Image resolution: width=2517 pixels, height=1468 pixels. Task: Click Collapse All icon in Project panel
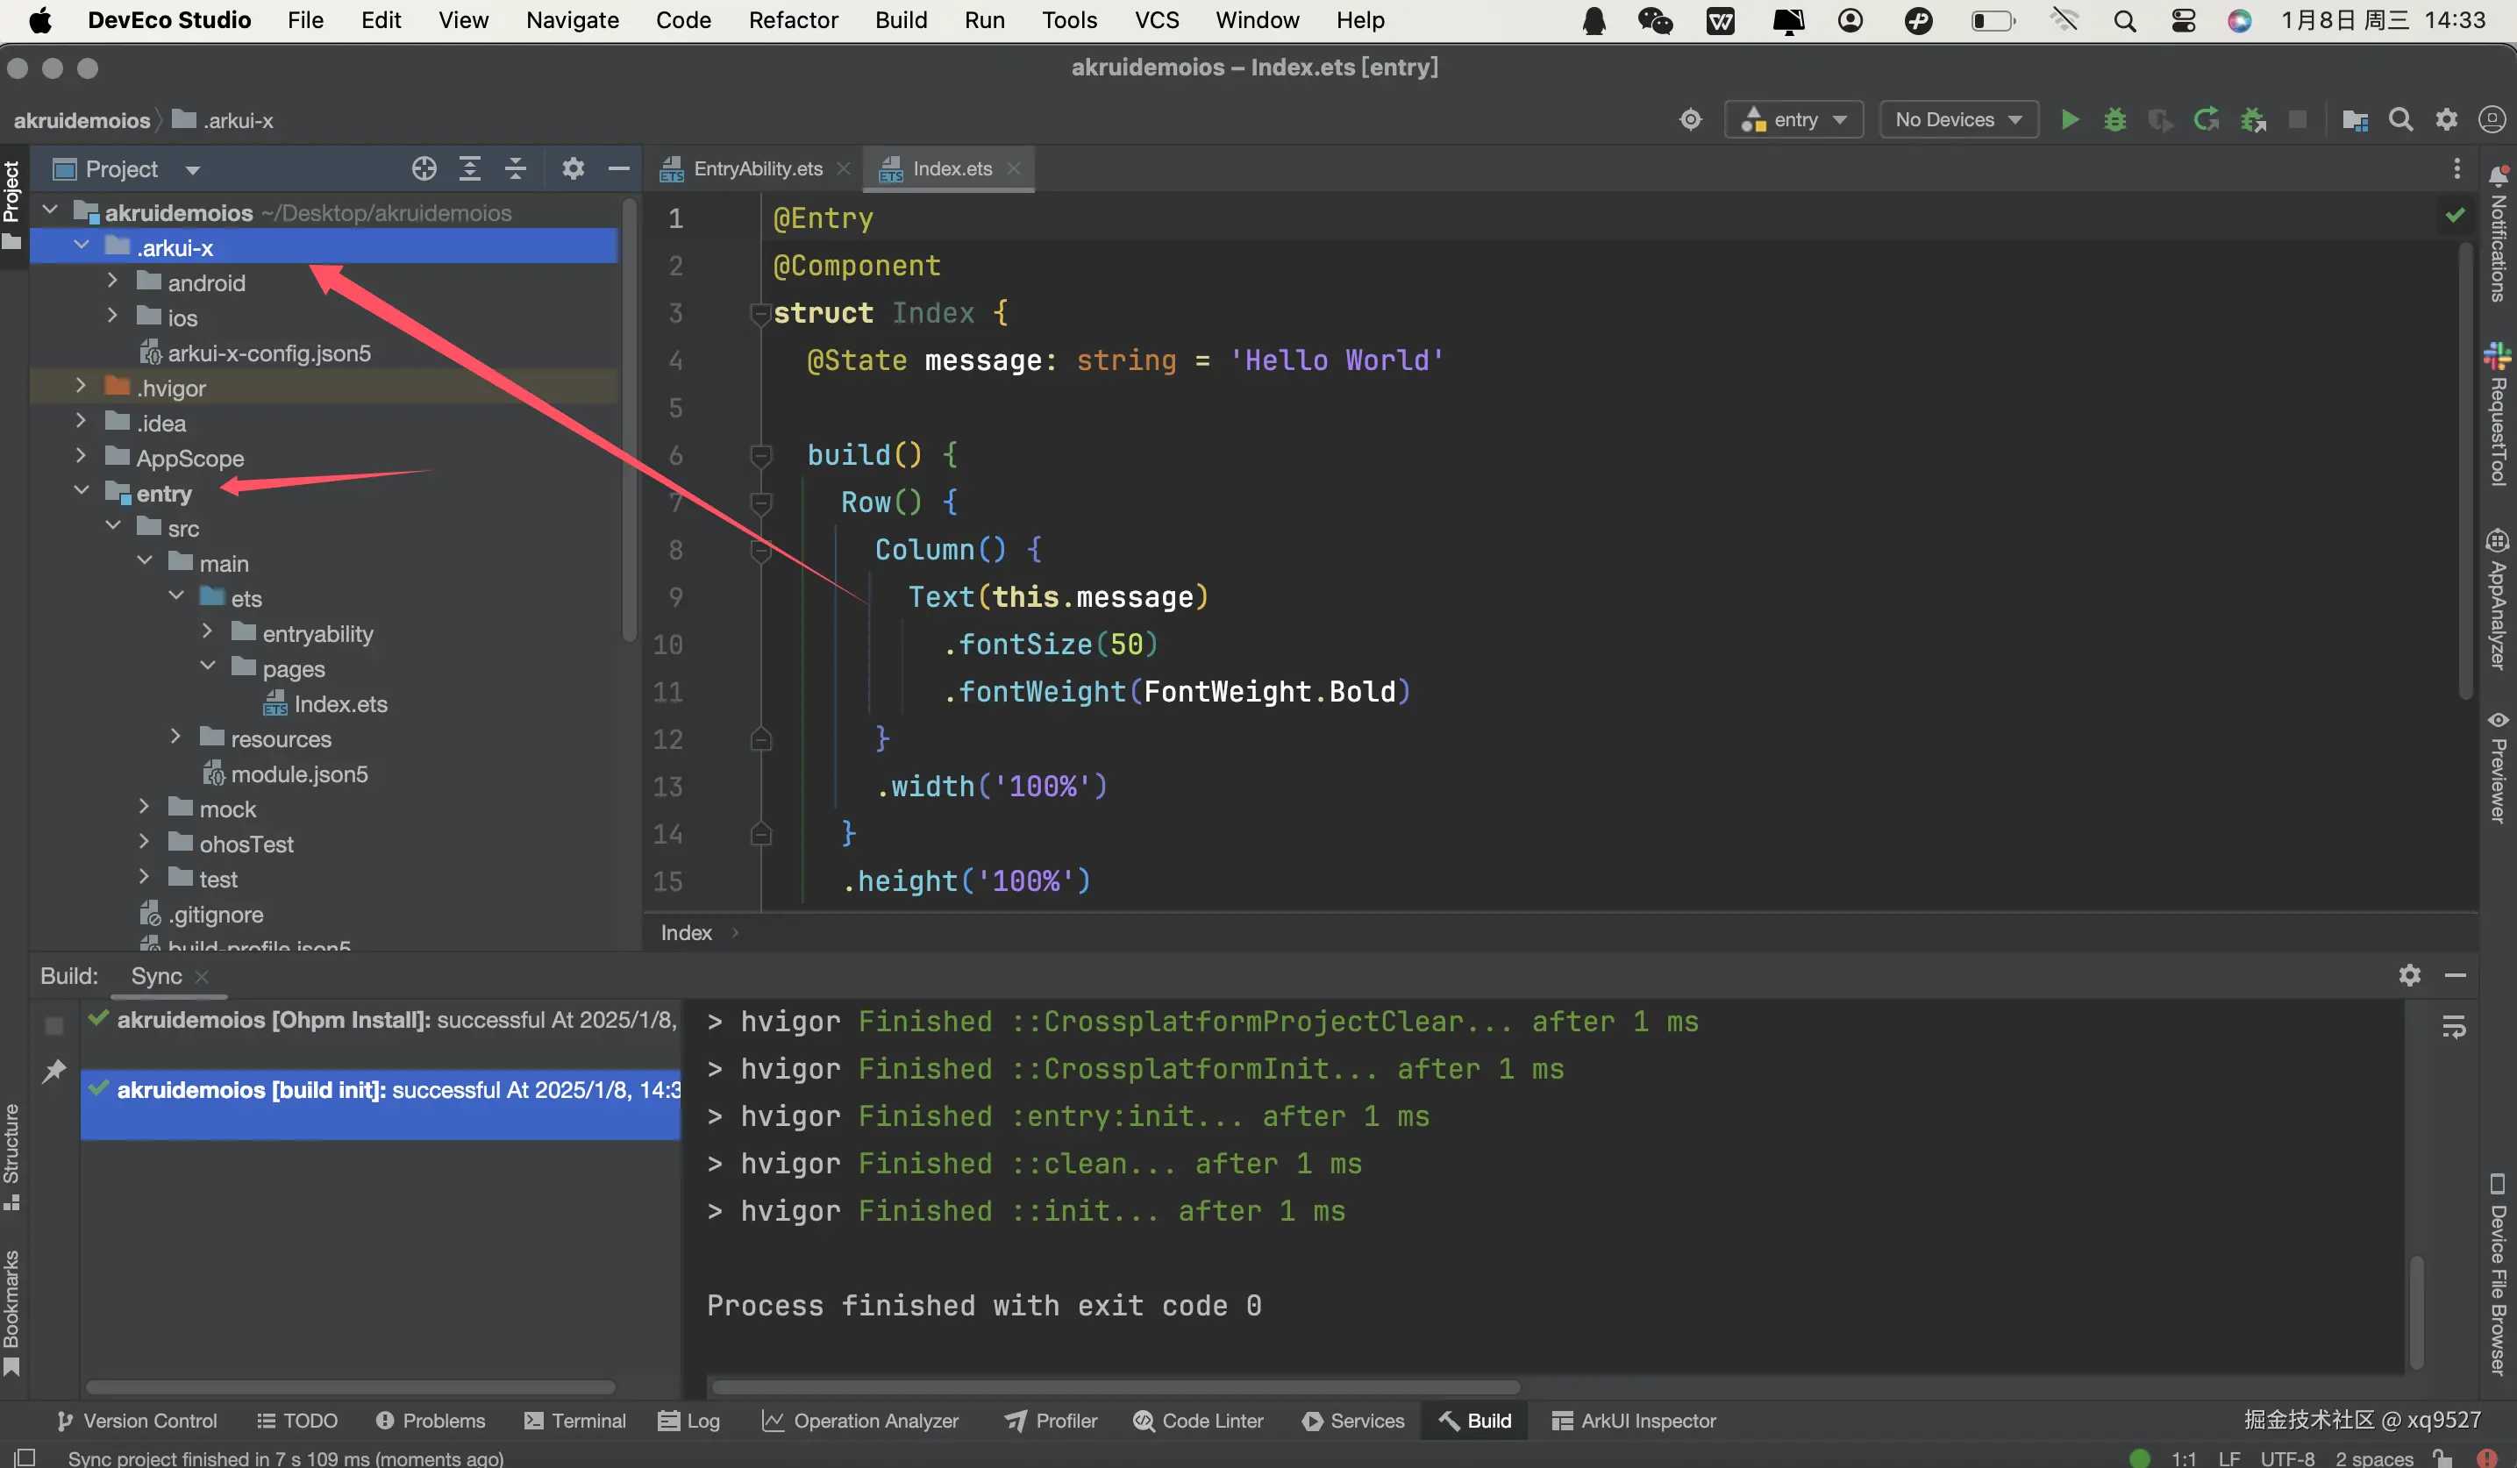[x=516, y=168]
